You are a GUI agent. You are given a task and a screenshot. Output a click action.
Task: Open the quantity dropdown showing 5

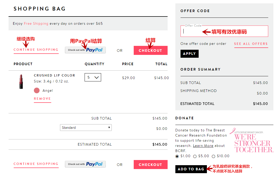(93, 77)
